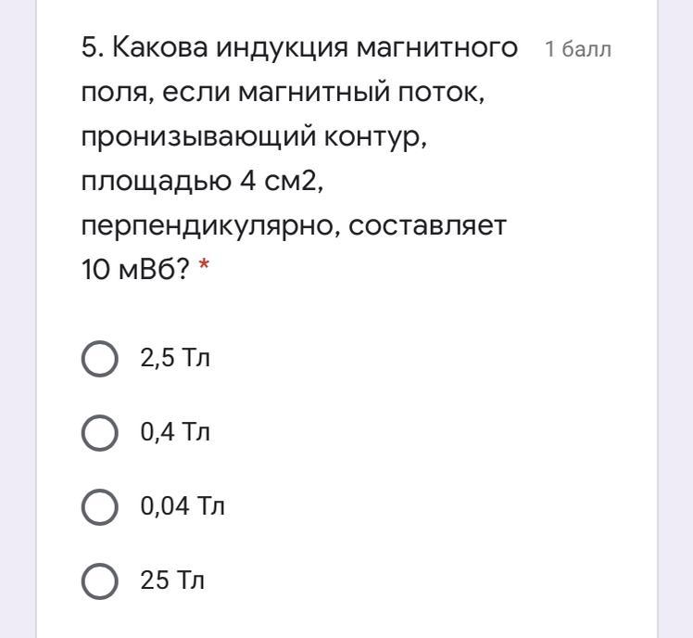Screen dimensions: 693x638
Task: Click the words "индукция магнитного" in the question
Action: click(x=368, y=47)
